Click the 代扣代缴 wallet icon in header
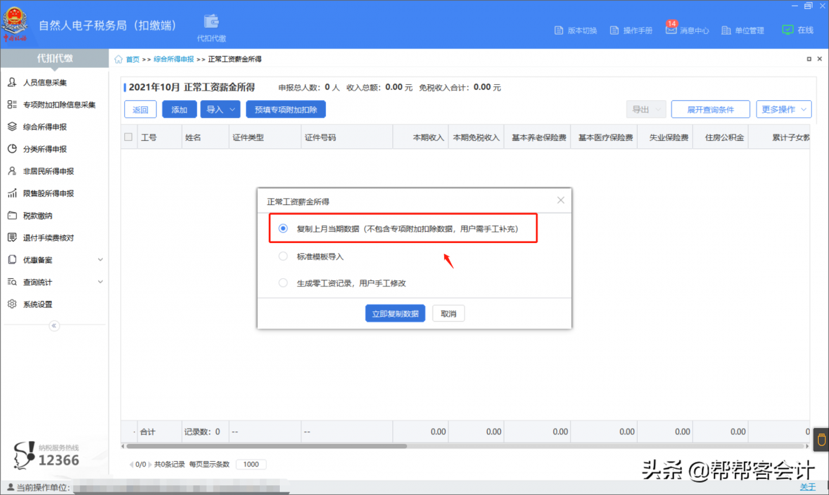This screenshot has width=829, height=495. coord(211,22)
